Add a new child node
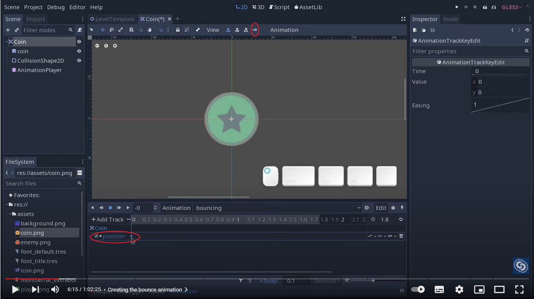This screenshot has width=534, height=299. pos(8,30)
